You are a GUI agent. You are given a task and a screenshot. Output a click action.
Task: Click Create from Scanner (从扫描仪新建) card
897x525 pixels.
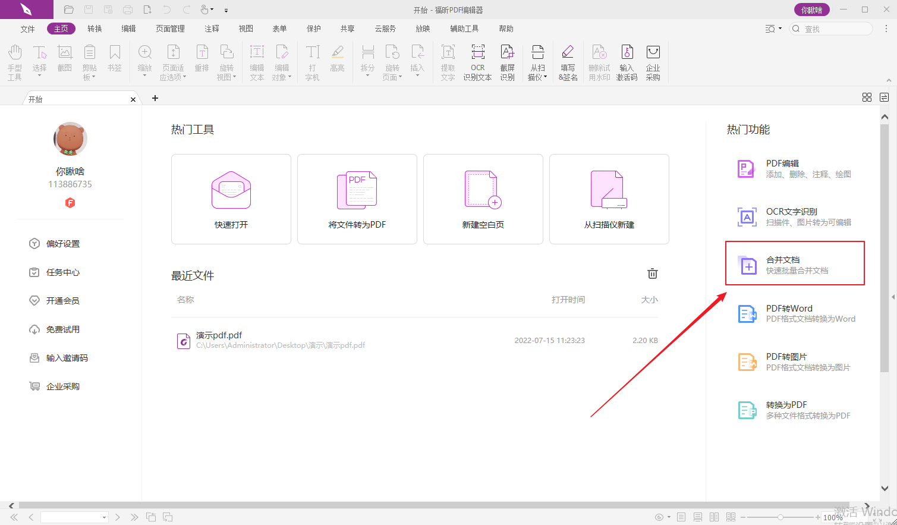tap(609, 199)
